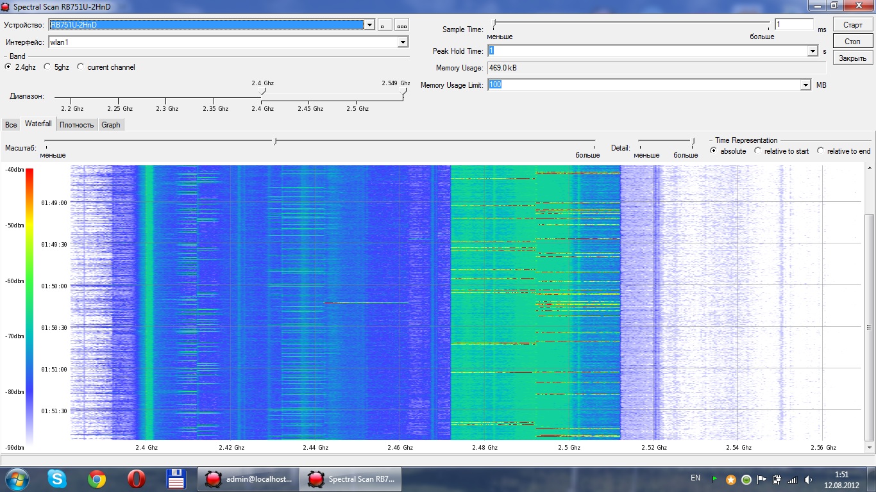Open the Memory Usage Limit dropdown
This screenshot has height=492, width=876.
805,85
